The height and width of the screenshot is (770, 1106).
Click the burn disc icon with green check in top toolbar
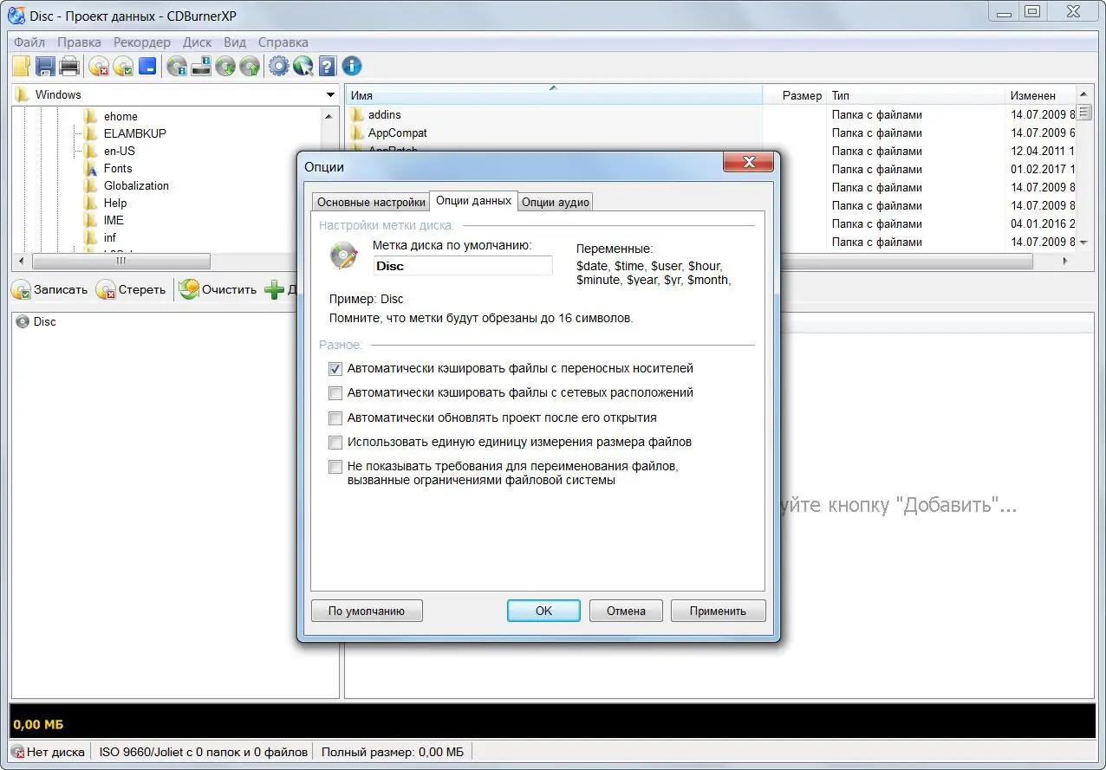coord(123,66)
